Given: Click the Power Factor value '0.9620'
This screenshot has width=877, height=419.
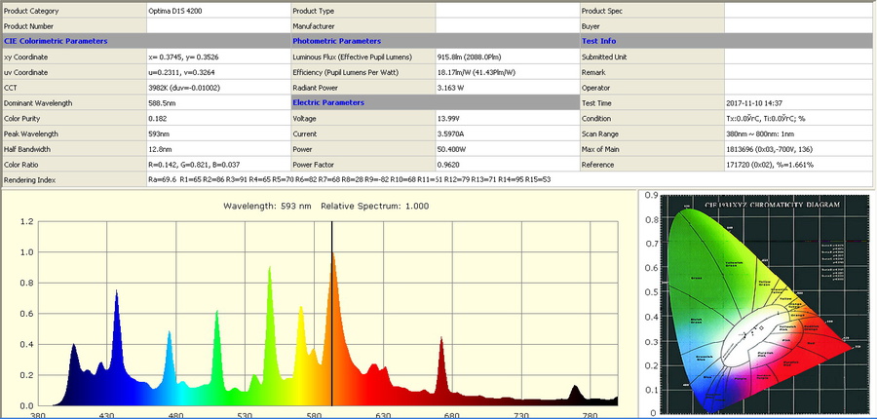Looking at the screenshot, I should [447, 165].
